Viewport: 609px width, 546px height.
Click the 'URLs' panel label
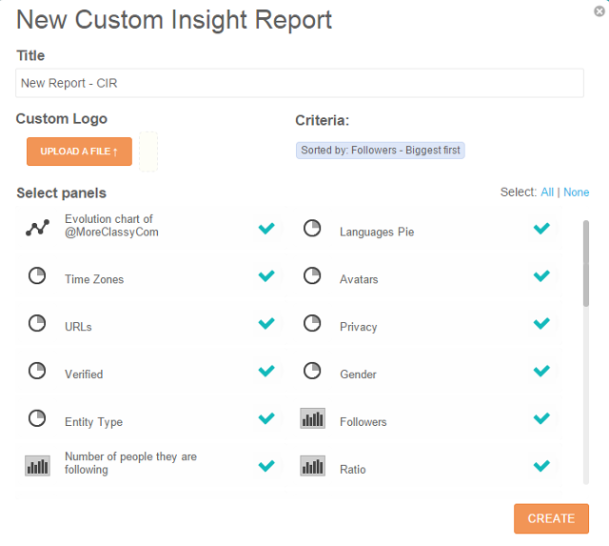pyautogui.click(x=78, y=327)
